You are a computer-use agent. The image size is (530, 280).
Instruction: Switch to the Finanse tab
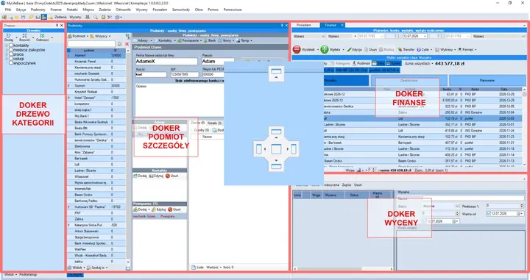click(331, 25)
